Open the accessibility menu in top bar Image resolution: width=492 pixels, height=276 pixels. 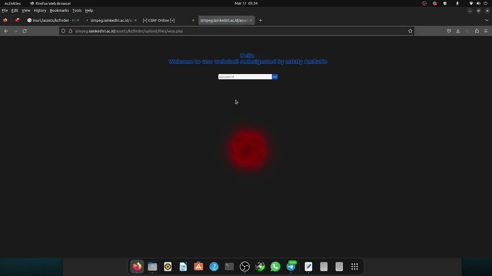coord(457,3)
